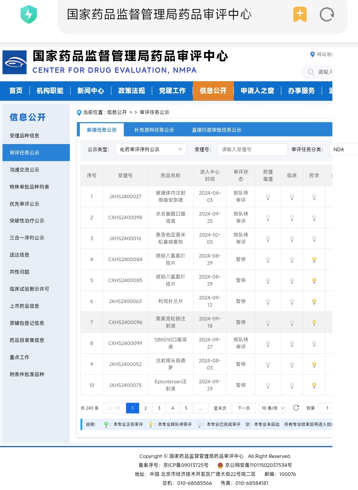Click pharmacy bulb icon in CXHS2400099 row
Image resolution: width=358 pixels, height=490 pixels.
pyautogui.click(x=314, y=344)
